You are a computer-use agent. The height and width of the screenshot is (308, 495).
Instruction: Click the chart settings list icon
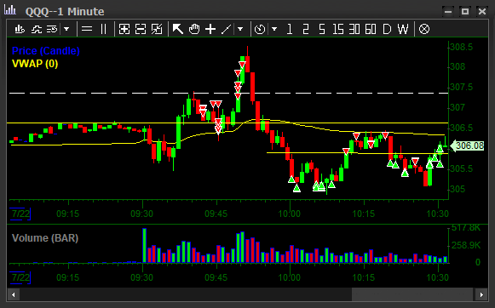52,29
